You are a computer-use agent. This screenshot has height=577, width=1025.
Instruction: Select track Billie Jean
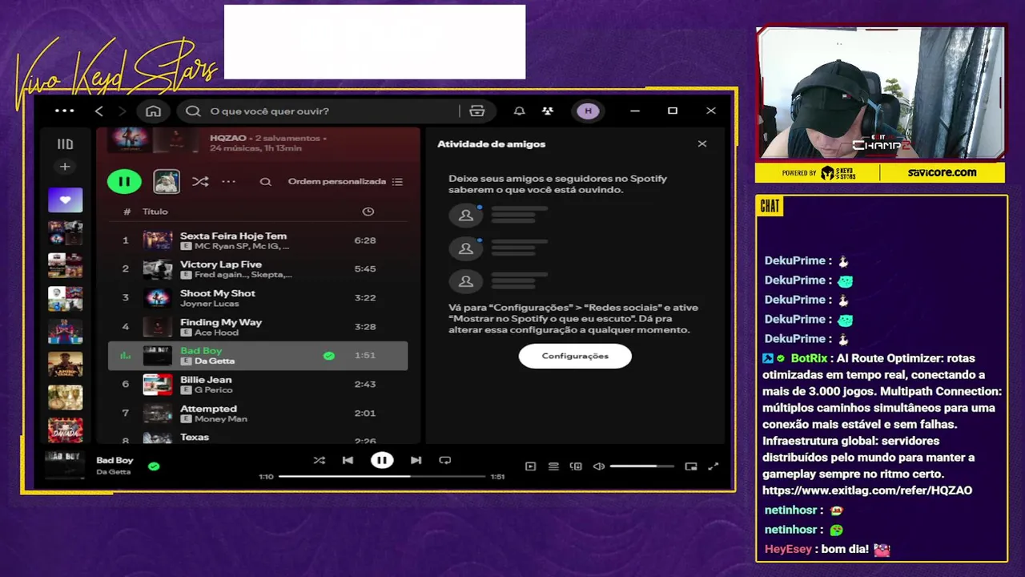tap(258, 385)
